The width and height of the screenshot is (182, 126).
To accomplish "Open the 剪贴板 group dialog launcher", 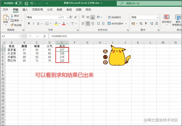I will pyautogui.click(x=23, y=30).
